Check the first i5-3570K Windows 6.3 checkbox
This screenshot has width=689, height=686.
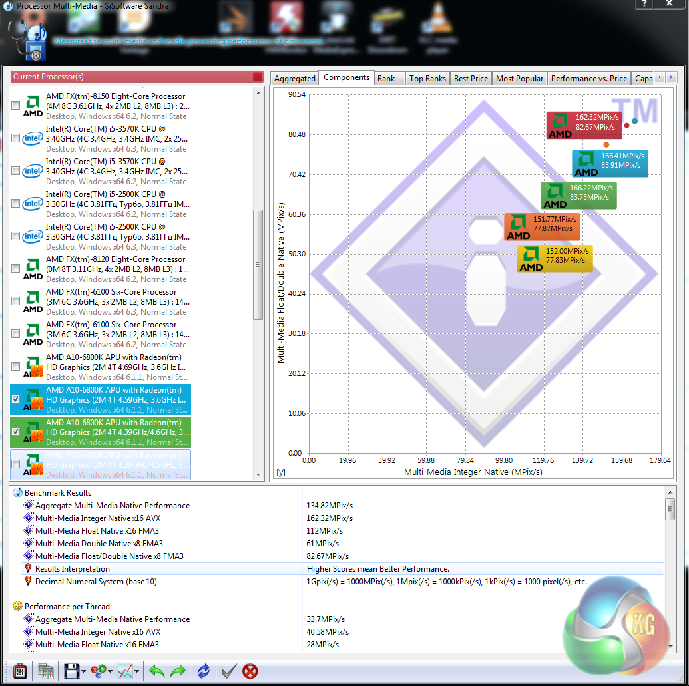click(16, 138)
